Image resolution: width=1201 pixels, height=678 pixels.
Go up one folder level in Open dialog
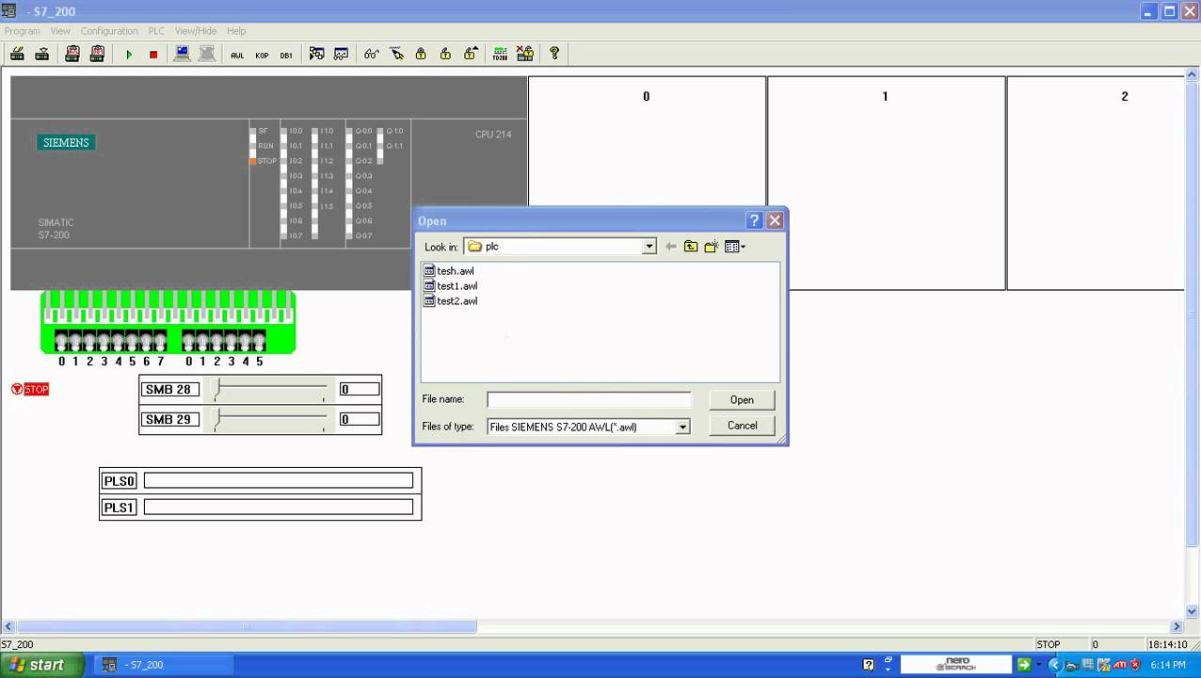point(691,247)
